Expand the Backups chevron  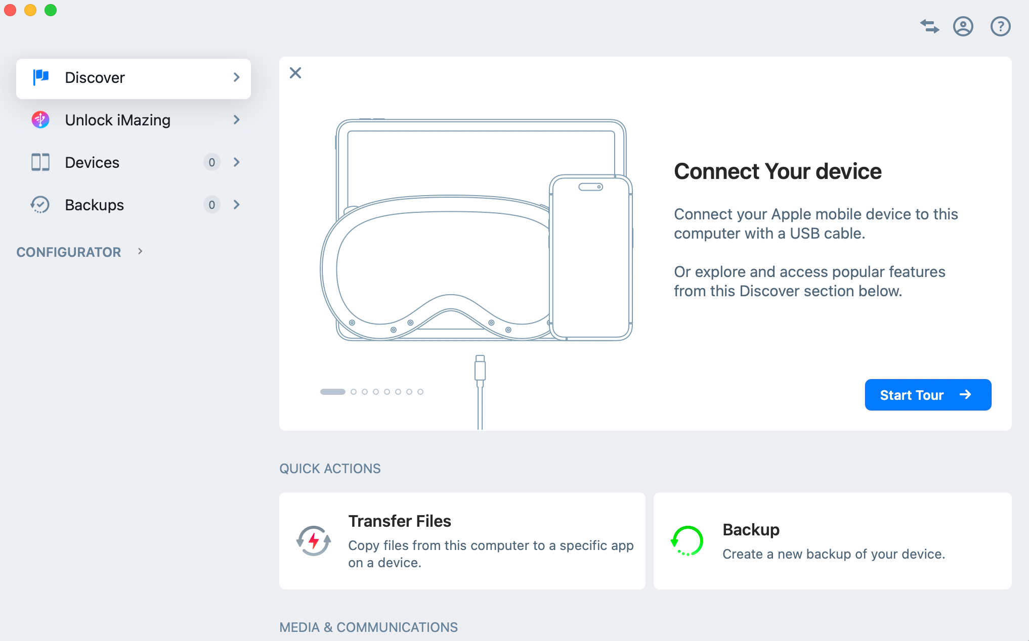236,205
